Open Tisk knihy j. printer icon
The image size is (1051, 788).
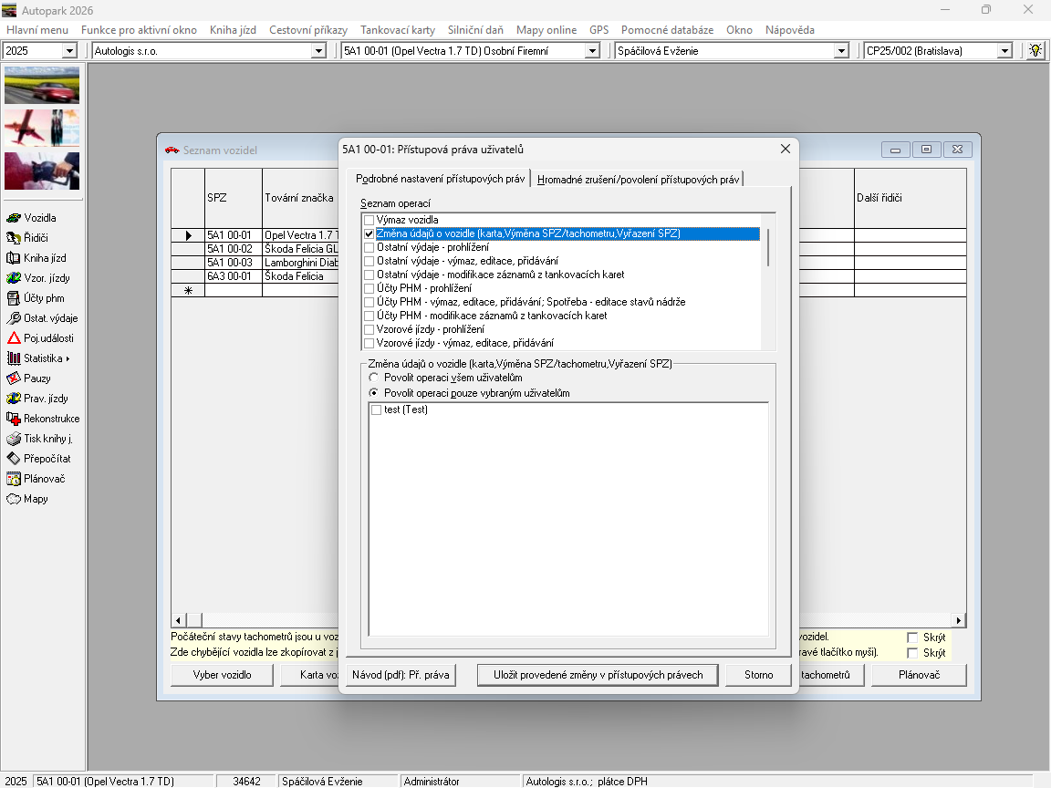point(14,439)
